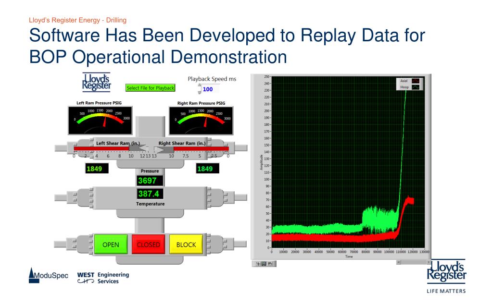Click the Lloyd's Register Life Matters logo

click(446, 276)
